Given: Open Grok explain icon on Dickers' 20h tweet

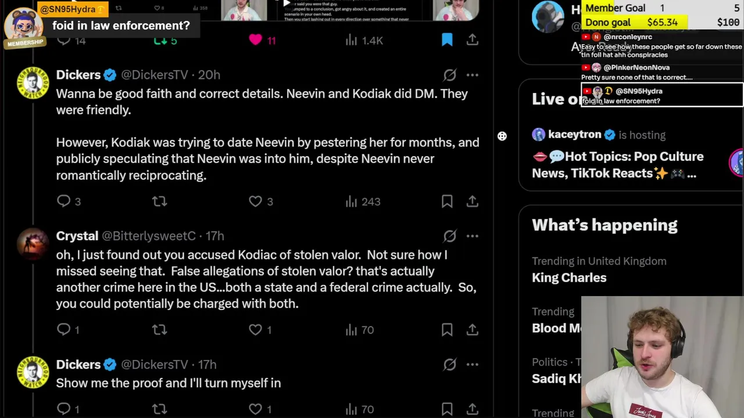Looking at the screenshot, I should tap(450, 75).
